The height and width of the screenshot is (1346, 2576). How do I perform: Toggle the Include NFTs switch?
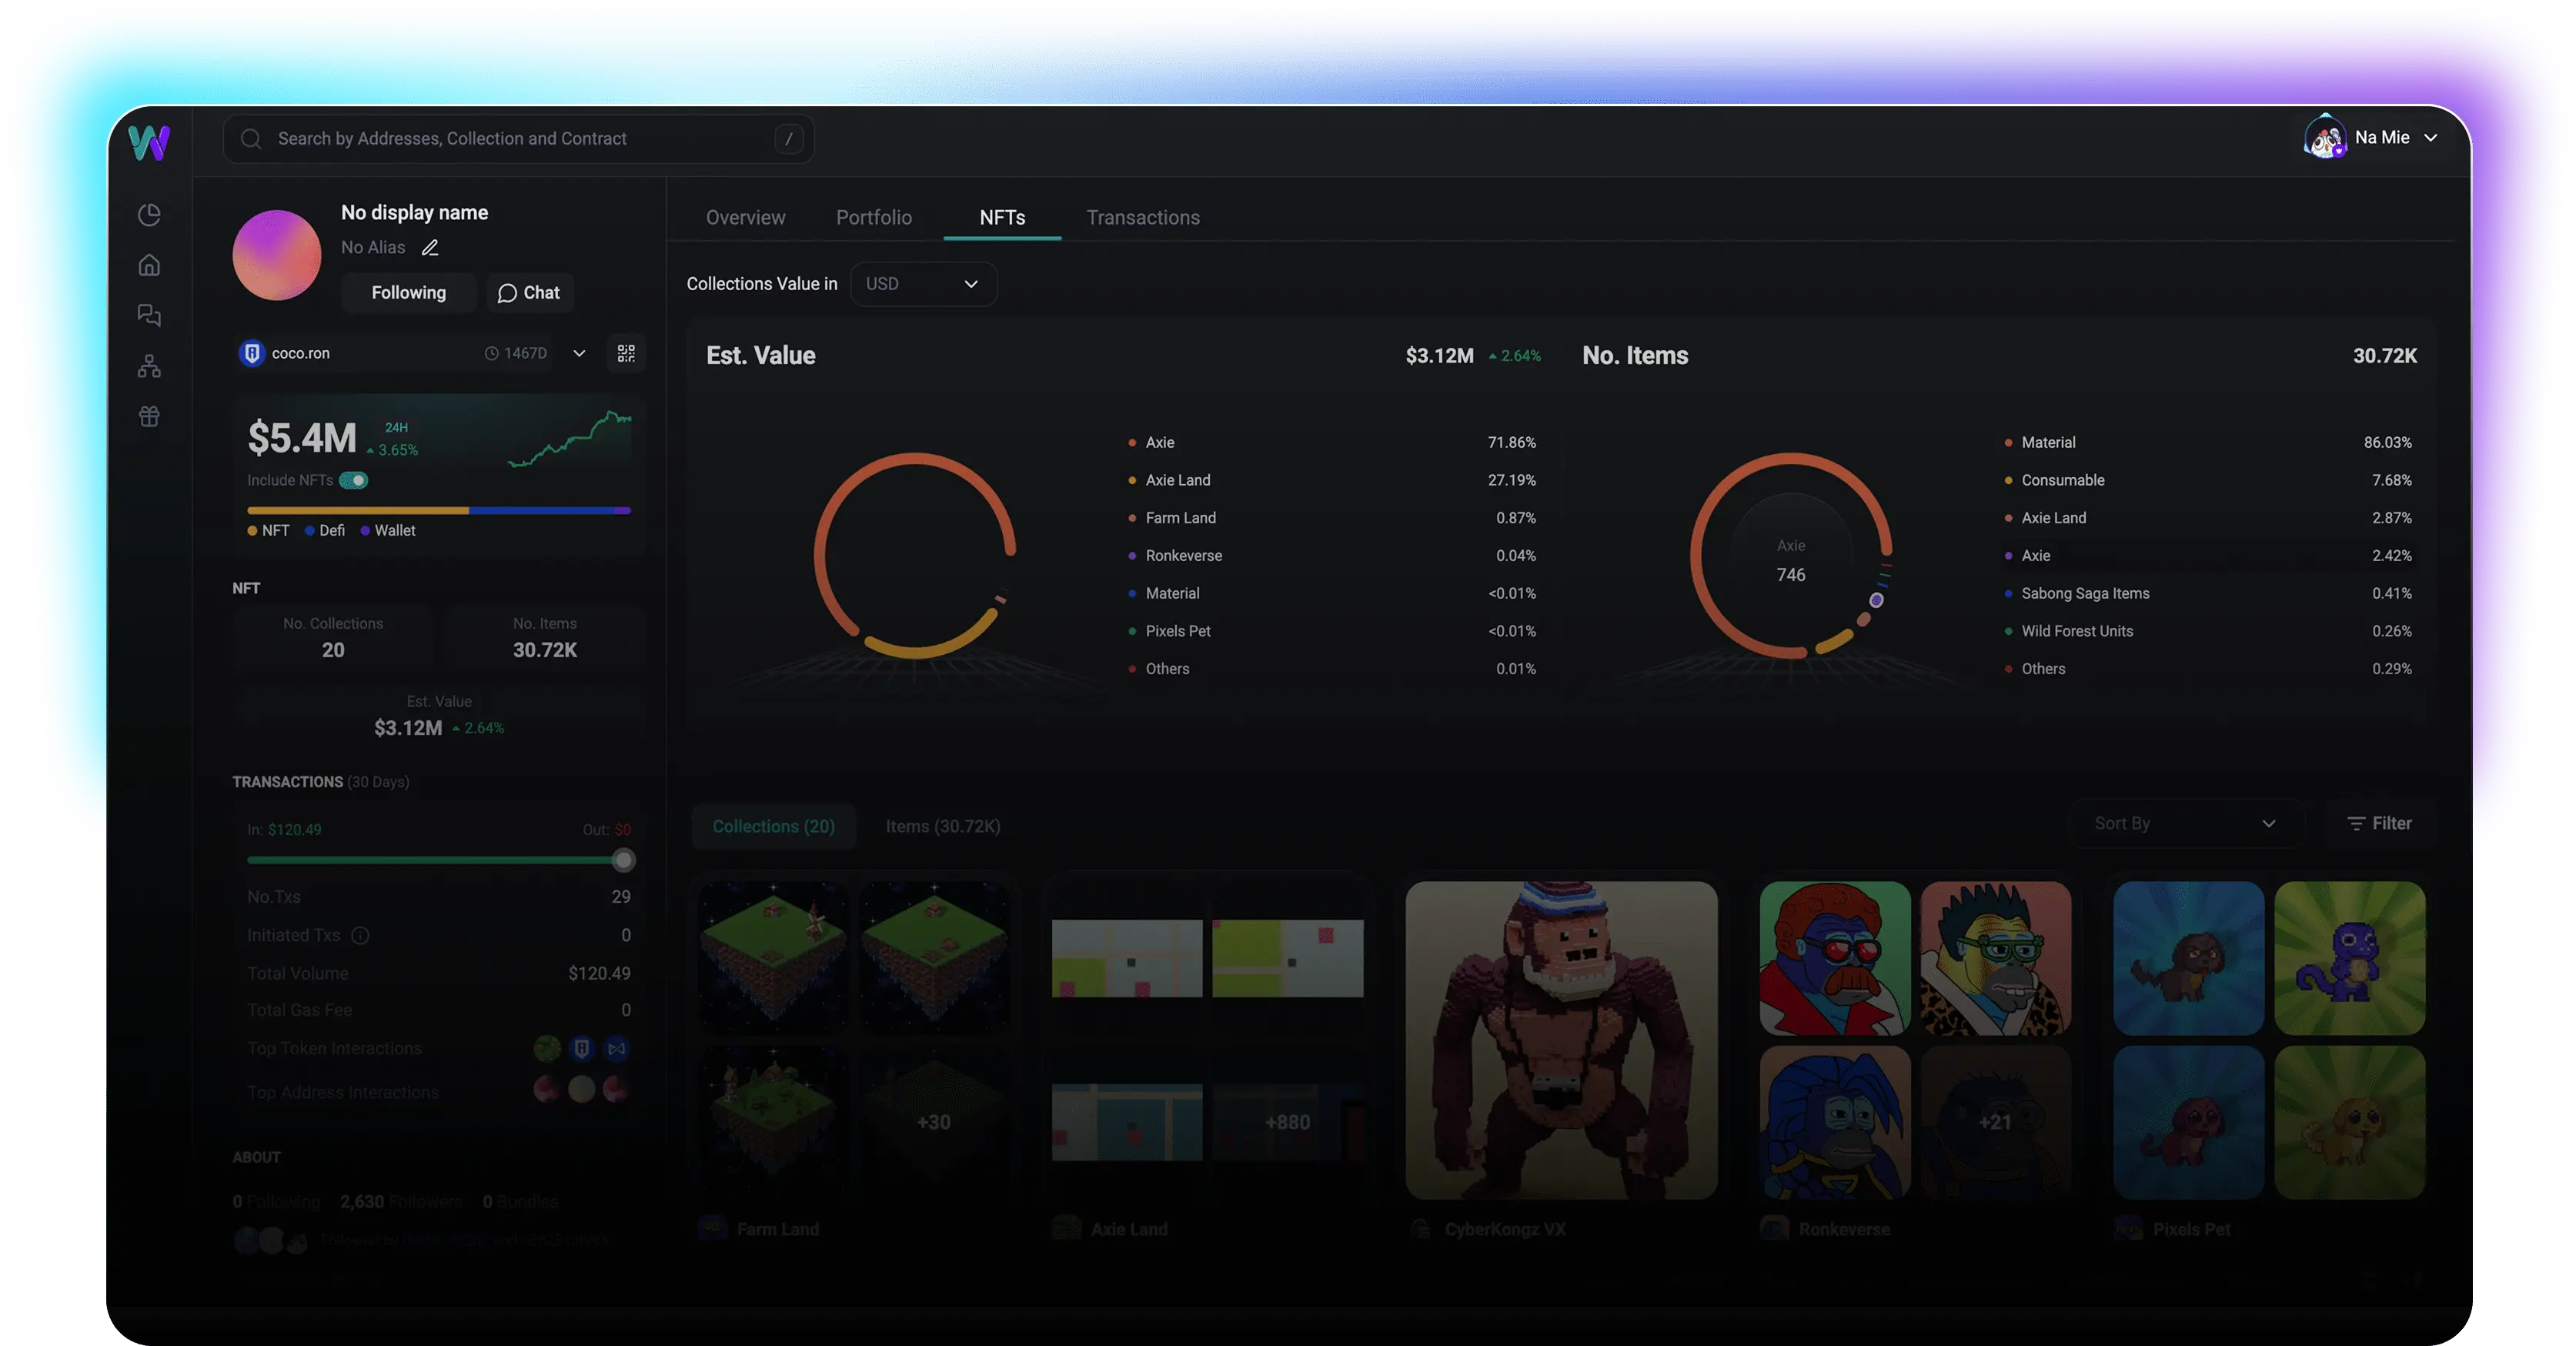(353, 480)
